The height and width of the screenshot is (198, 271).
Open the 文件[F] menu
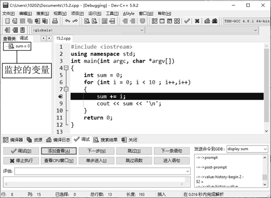point(9,14)
